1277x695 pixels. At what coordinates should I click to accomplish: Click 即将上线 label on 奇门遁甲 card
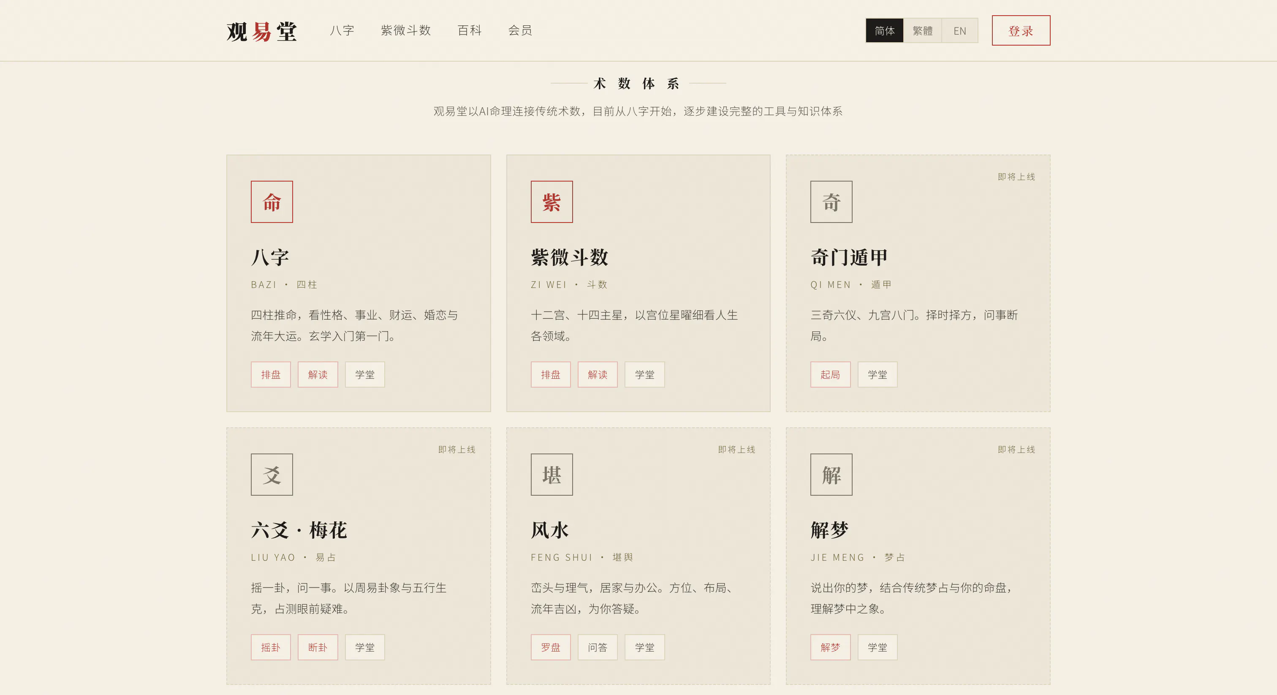tap(1016, 177)
